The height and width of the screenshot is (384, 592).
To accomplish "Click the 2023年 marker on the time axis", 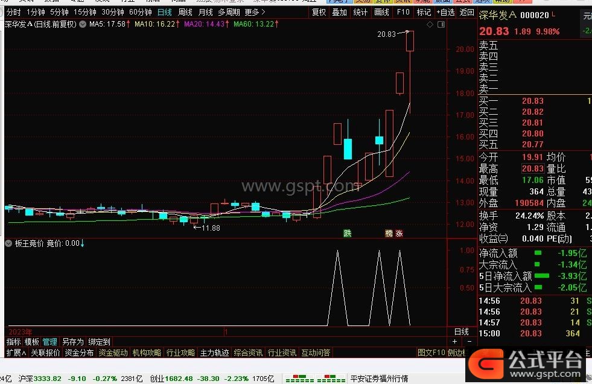I will pyautogui.click(x=21, y=332).
